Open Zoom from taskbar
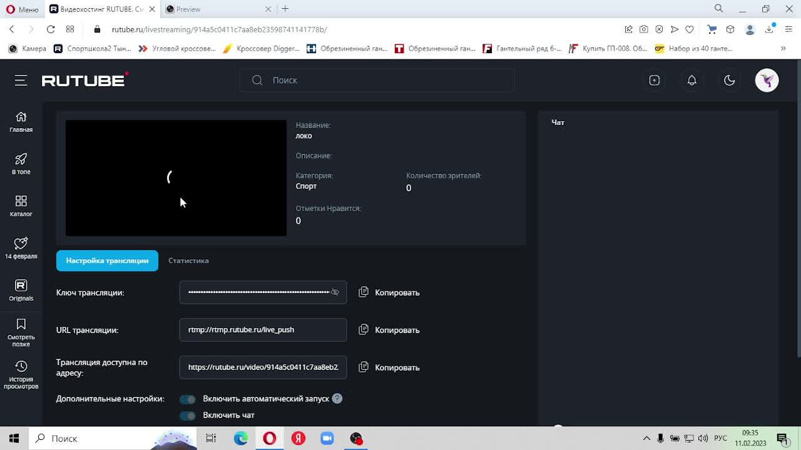Viewport: 801px width, 450px height. (327, 438)
